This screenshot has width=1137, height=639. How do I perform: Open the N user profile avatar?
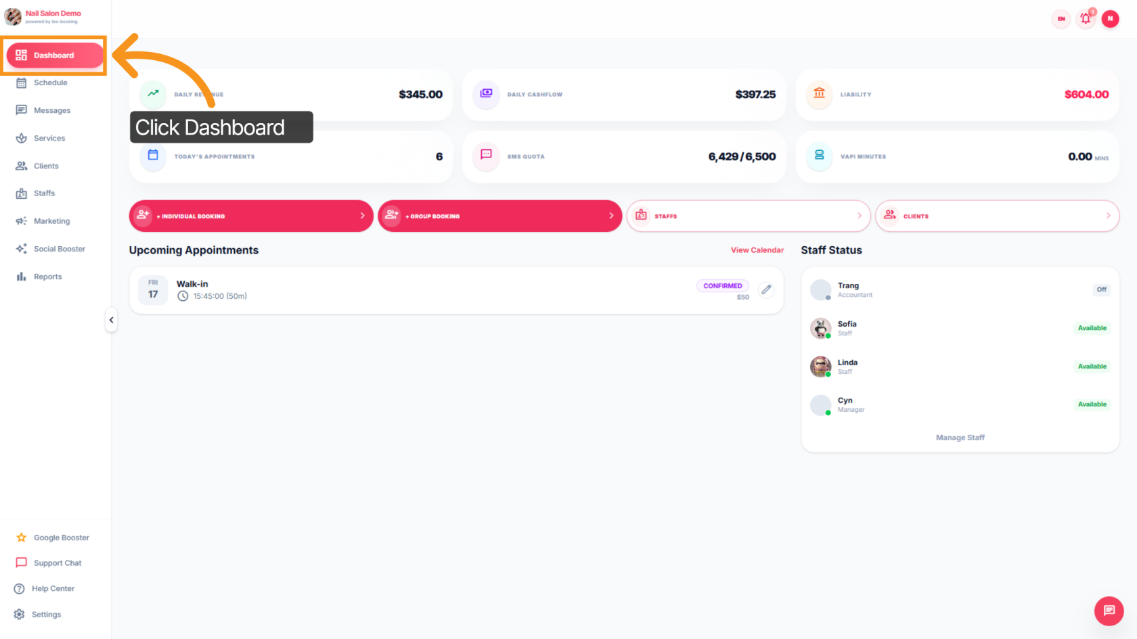(1110, 19)
